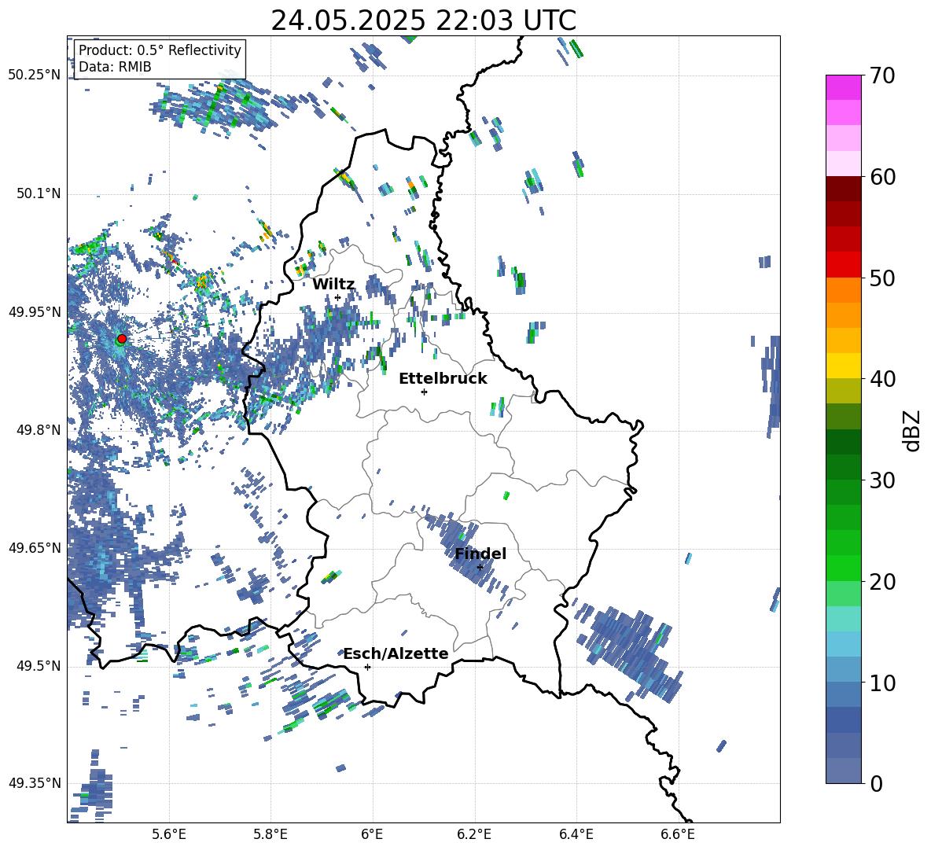The height and width of the screenshot is (850, 931).
Task: Click the 49.8°N latitude label
Action: [x=39, y=430]
